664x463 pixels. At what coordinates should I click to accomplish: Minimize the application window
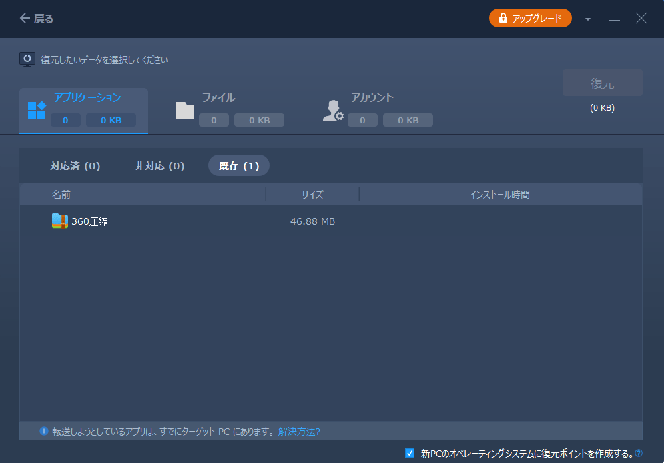point(615,19)
